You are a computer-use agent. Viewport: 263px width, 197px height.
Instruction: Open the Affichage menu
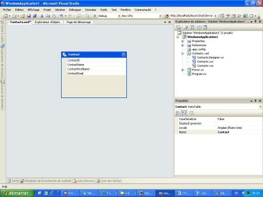click(34, 10)
